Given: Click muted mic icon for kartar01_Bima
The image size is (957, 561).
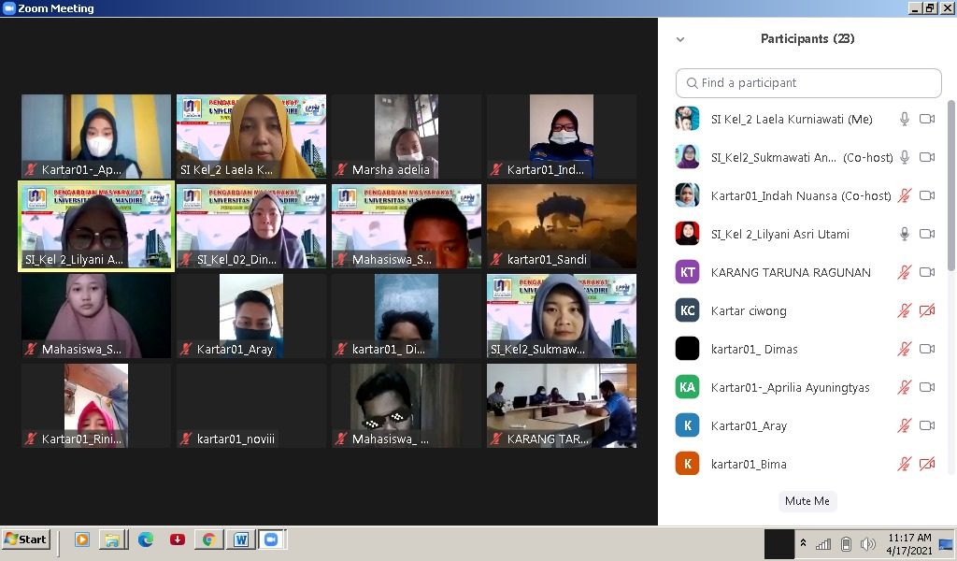Looking at the screenshot, I should pos(905,464).
